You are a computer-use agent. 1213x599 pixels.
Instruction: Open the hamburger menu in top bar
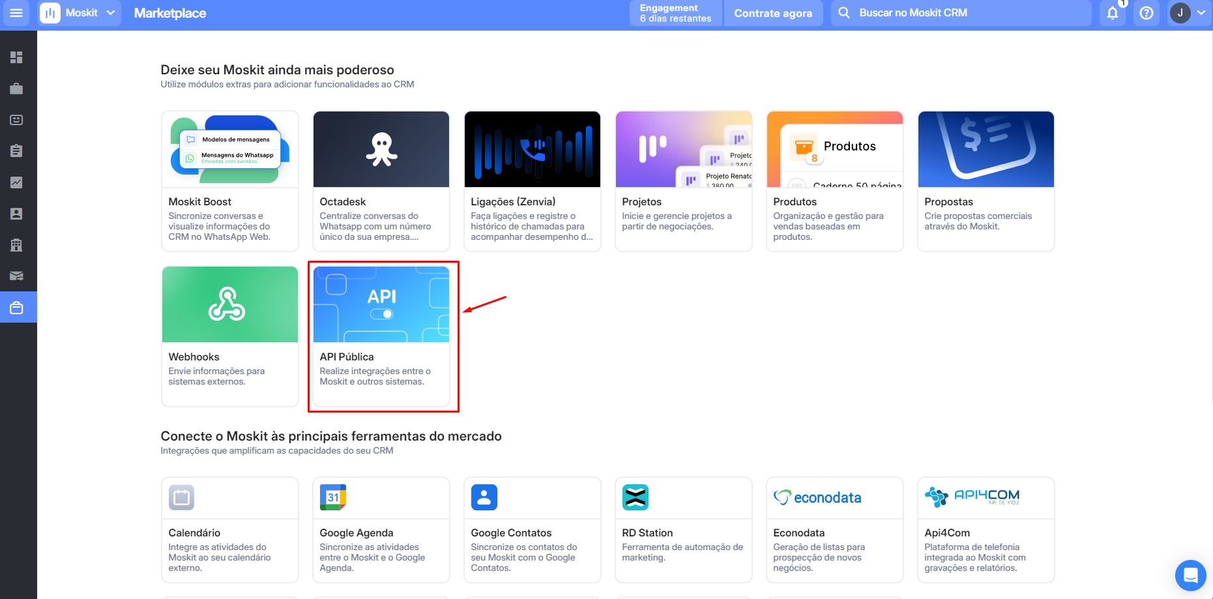16,13
